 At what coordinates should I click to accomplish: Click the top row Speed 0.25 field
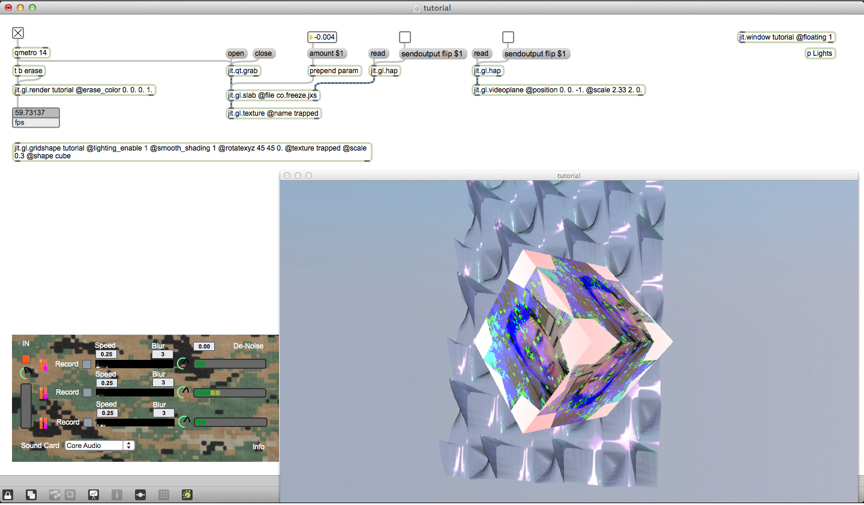106,354
